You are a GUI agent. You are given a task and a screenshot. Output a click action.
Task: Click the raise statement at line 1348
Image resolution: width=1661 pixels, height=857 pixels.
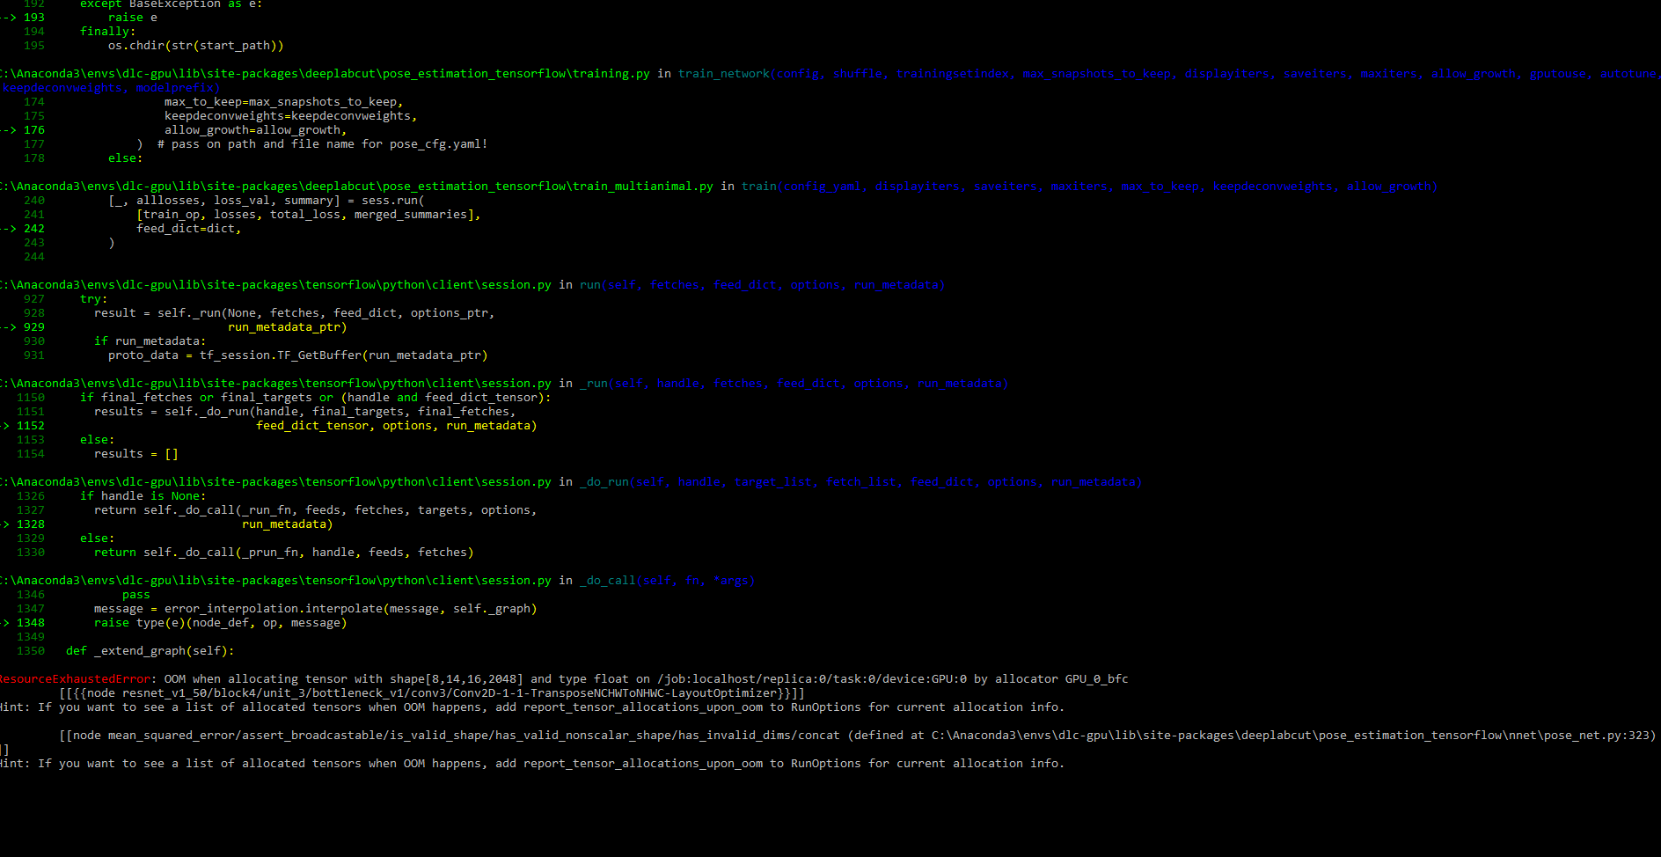(x=220, y=622)
